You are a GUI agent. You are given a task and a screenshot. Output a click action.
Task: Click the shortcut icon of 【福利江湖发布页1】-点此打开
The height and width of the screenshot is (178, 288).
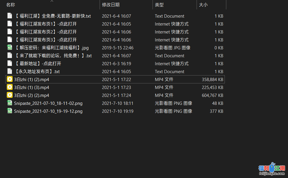click(9, 24)
